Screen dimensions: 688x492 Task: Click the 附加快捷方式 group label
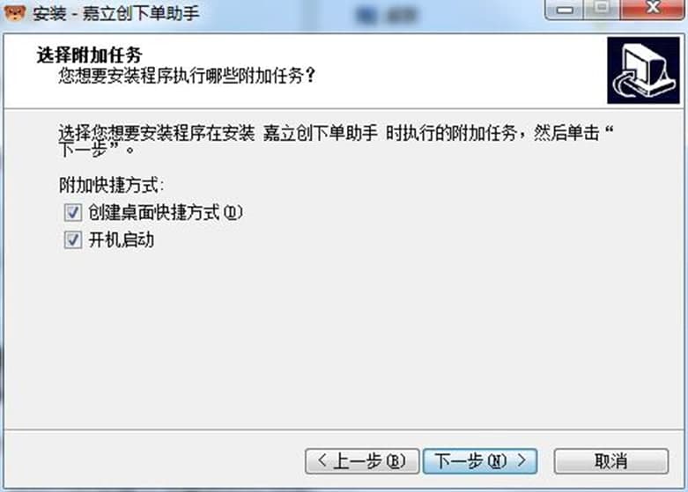pos(112,185)
